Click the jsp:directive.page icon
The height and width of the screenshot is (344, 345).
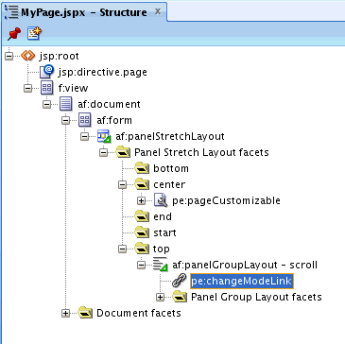47,72
